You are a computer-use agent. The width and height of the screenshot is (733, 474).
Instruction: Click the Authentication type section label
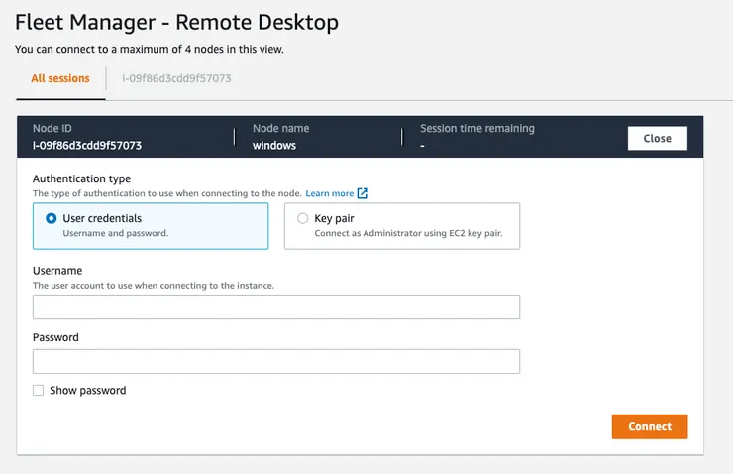pyautogui.click(x=82, y=178)
